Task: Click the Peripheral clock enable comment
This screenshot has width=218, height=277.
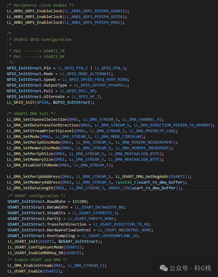Action: click(40, 5)
